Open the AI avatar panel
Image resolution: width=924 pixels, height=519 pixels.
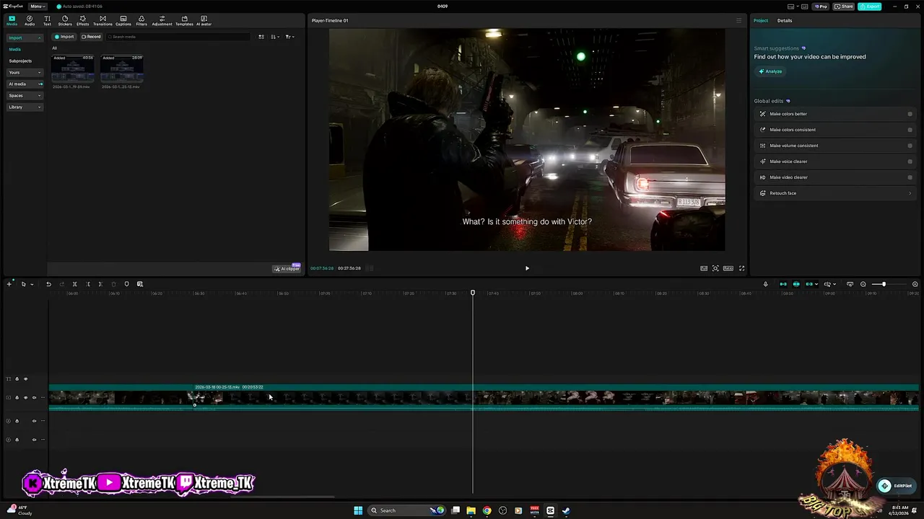pyautogui.click(x=204, y=20)
